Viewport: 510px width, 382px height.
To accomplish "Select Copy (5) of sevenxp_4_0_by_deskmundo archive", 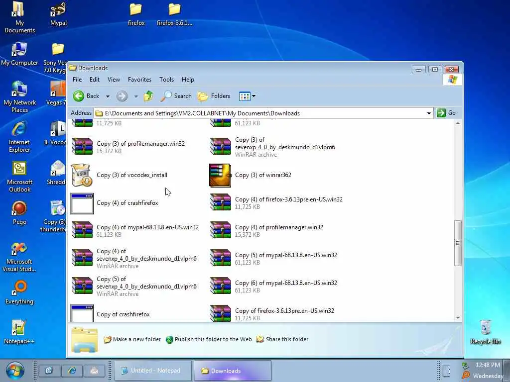I will pyautogui.click(x=134, y=286).
